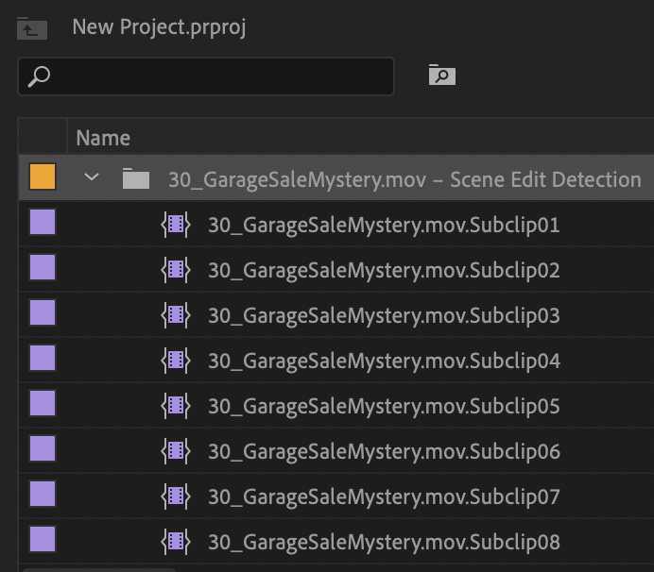Click the search magnifier icon
654x572 pixels.
[39, 76]
